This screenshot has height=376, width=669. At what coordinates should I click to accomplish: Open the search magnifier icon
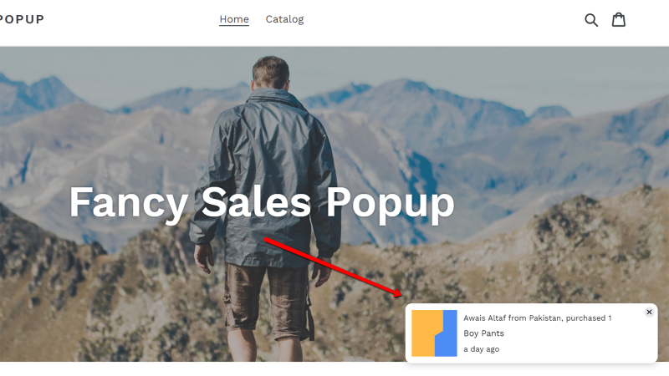(x=591, y=19)
